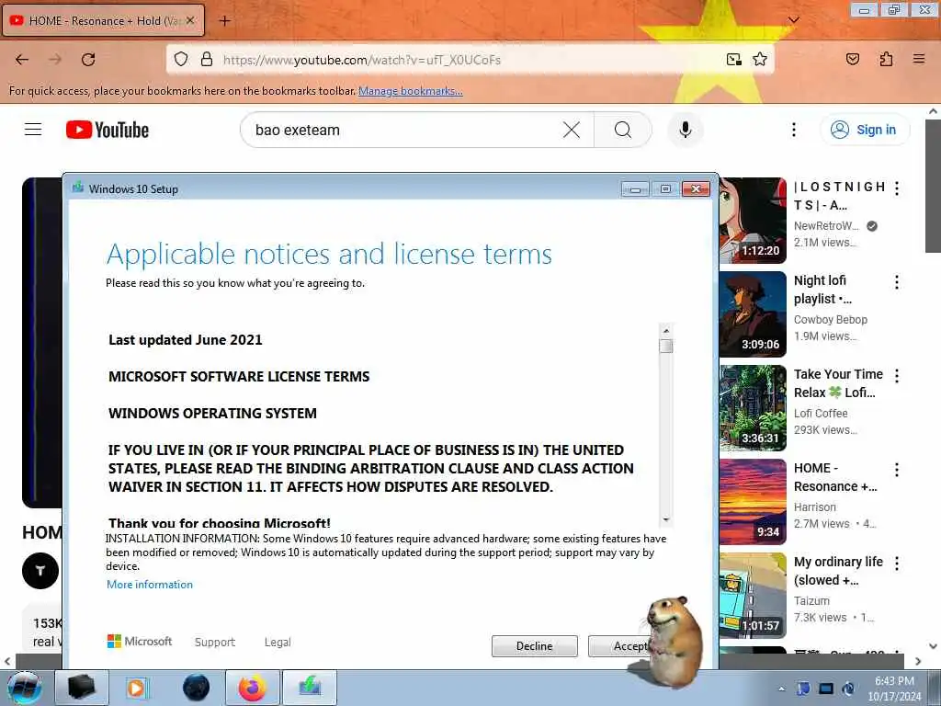The image size is (941, 706).
Task: Clear the YouTube search text with X
Action: pyautogui.click(x=572, y=130)
